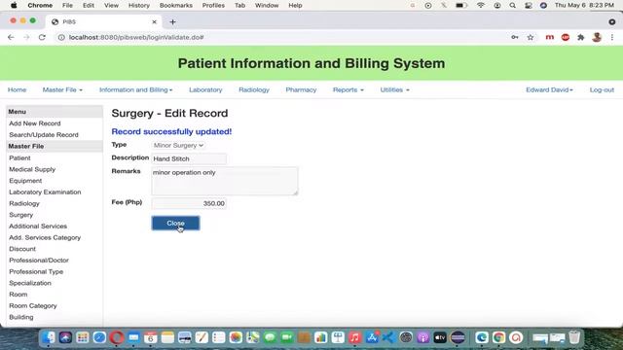Click the red m extension icon
623x350 pixels.
[549, 37]
